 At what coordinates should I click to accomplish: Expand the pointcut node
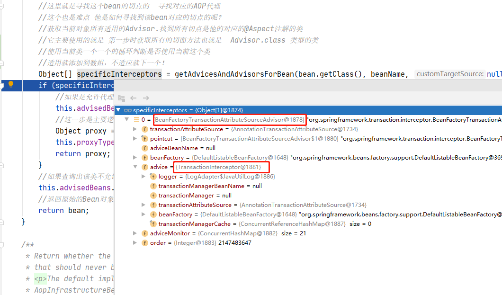pos(135,139)
